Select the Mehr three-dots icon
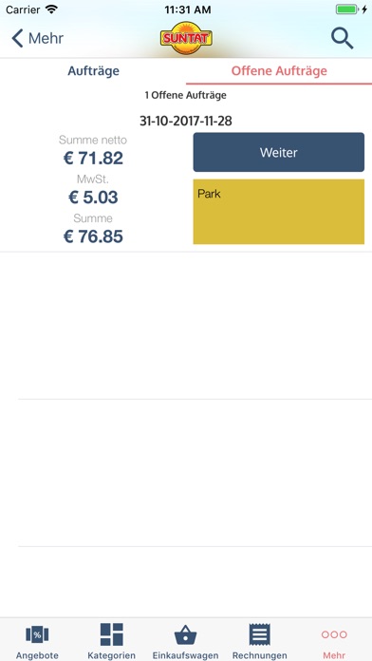 pyautogui.click(x=334, y=634)
